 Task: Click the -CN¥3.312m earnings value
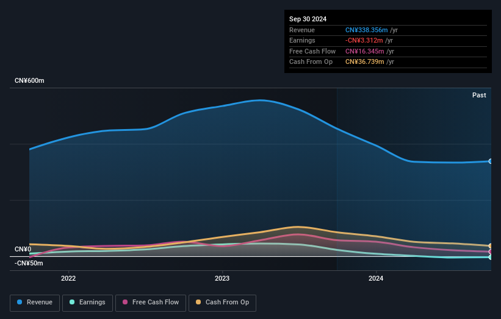(364, 40)
